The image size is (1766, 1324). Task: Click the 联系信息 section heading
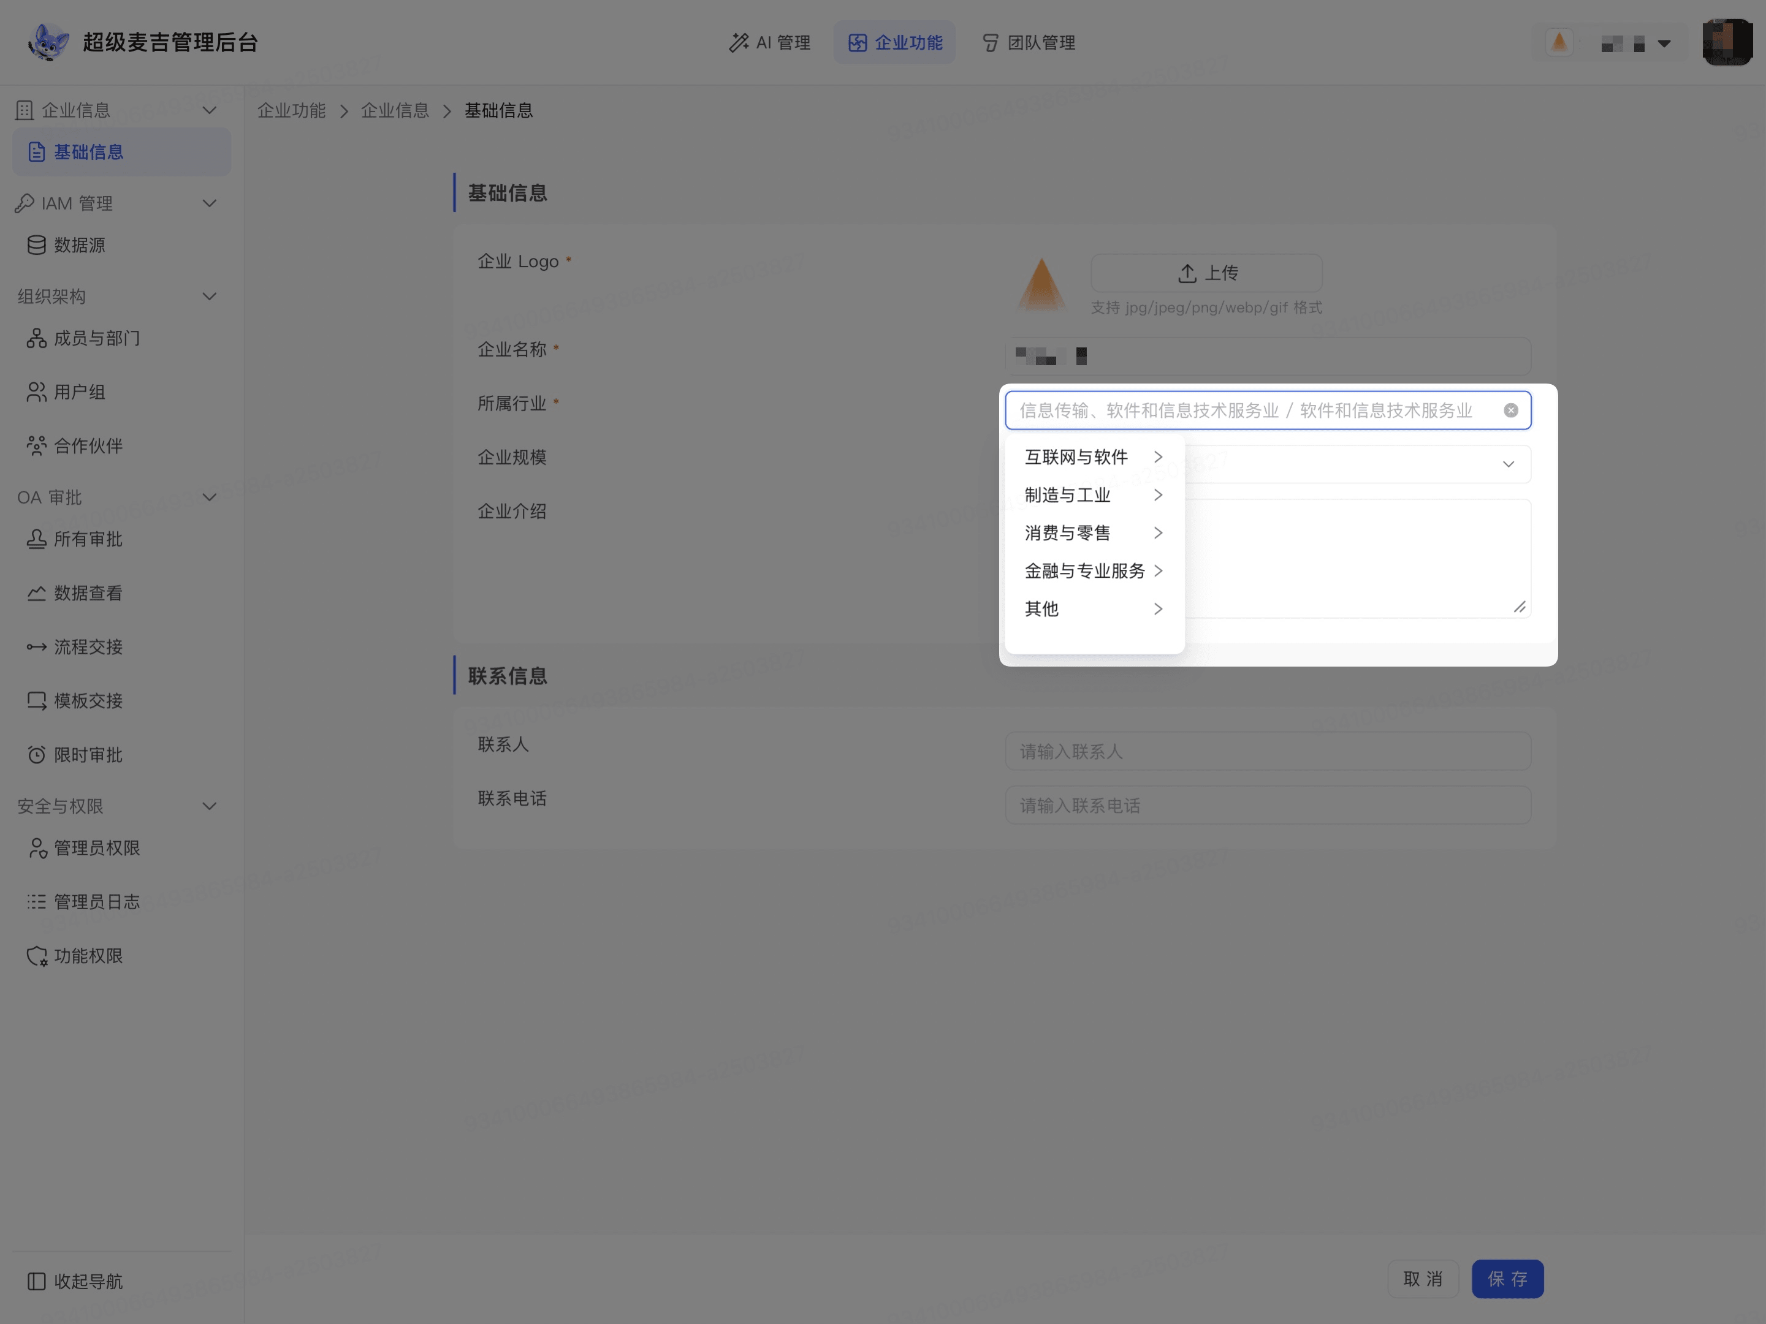pyautogui.click(x=507, y=675)
